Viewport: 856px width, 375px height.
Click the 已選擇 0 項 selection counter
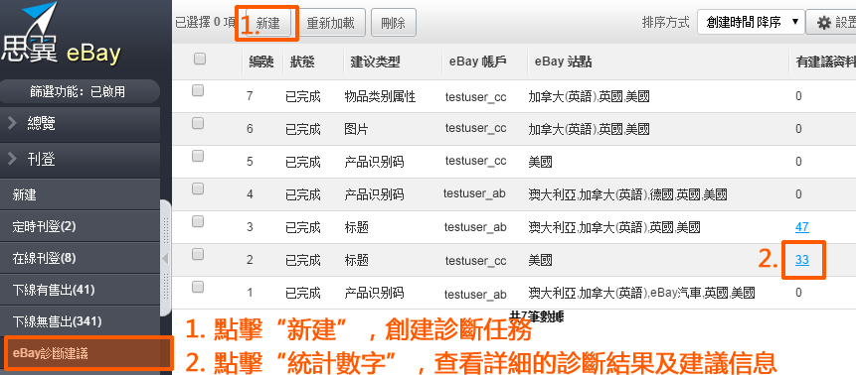pyautogui.click(x=205, y=23)
